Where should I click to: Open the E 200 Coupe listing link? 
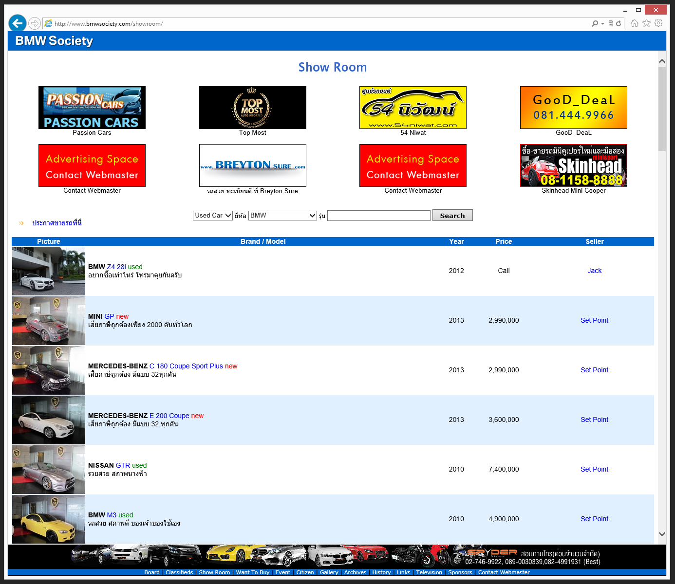[x=169, y=416]
